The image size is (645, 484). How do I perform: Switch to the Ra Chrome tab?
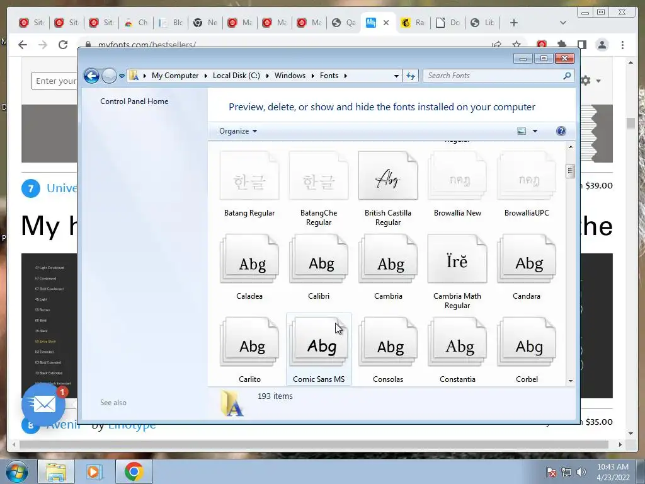tap(413, 23)
